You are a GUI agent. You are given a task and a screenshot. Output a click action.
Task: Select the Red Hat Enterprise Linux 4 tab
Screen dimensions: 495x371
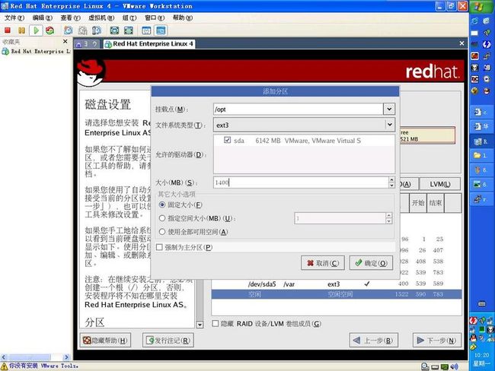pyautogui.click(x=149, y=44)
